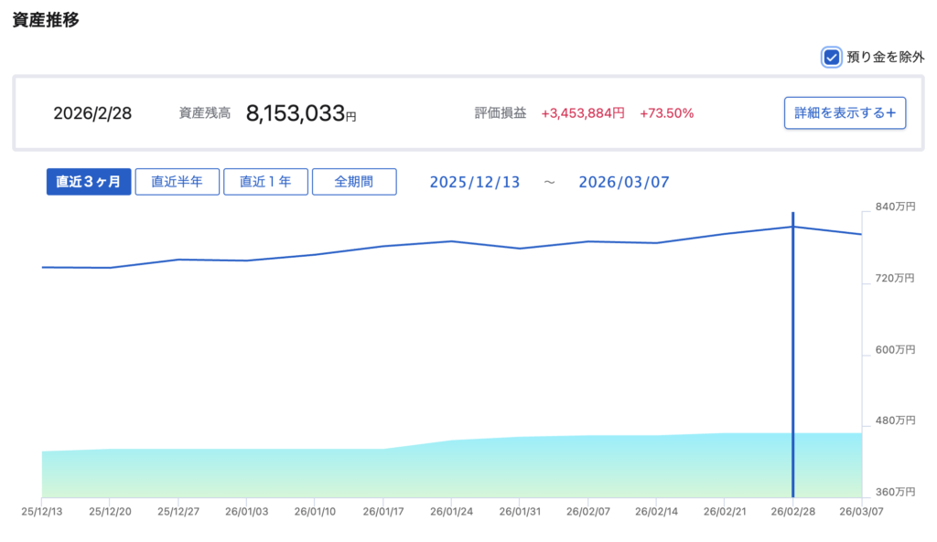
Task: Show the 全期間 chart range
Action: click(354, 182)
